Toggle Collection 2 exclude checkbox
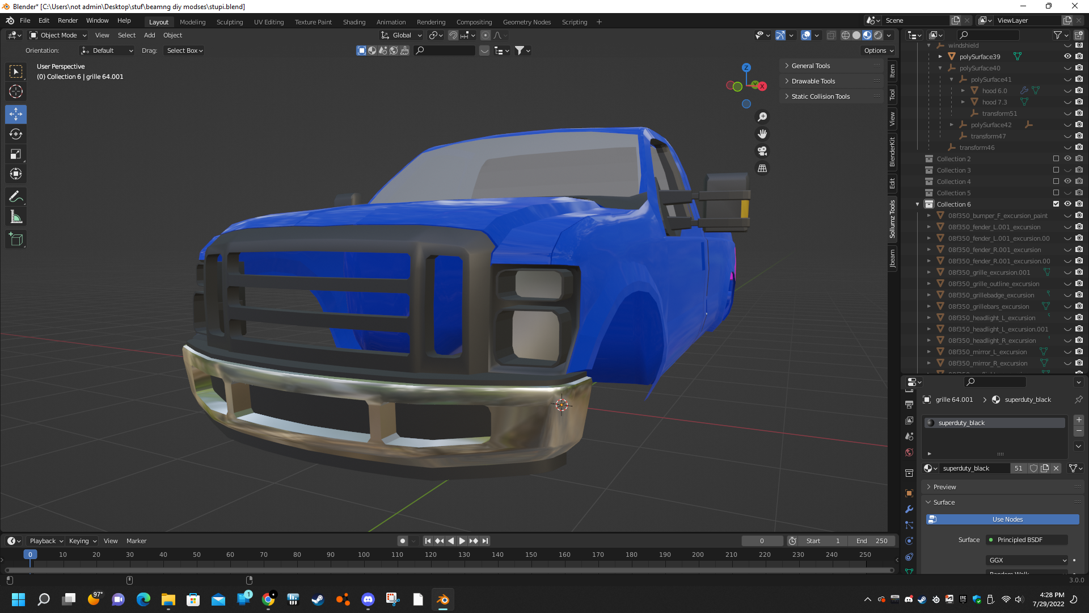The image size is (1089, 613). [1056, 158]
